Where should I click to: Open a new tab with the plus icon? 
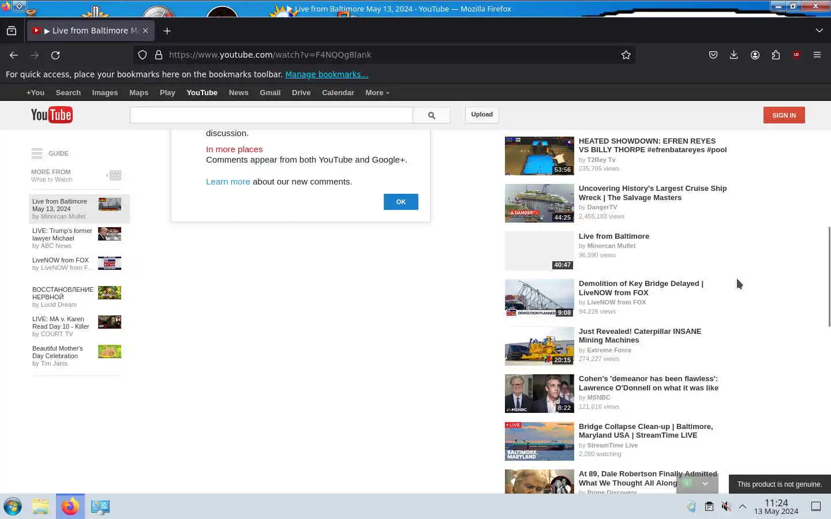[x=167, y=31]
